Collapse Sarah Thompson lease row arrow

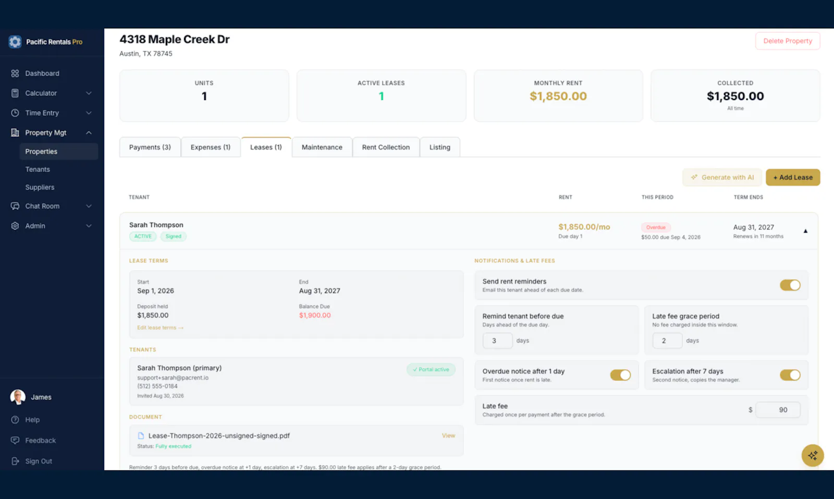click(x=805, y=231)
